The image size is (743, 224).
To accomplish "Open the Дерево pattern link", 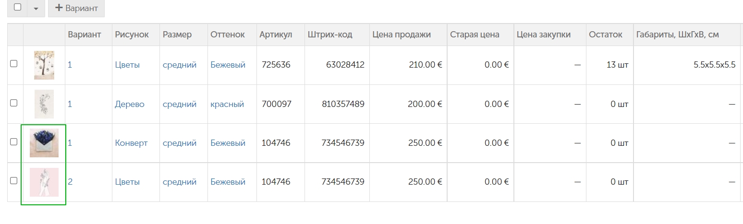I will pos(130,104).
